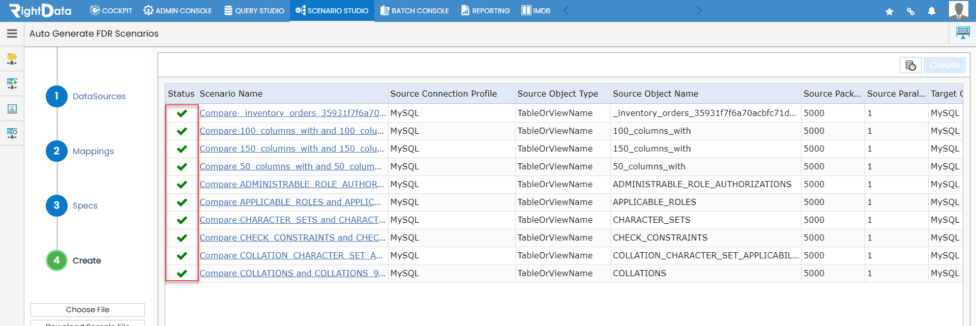Click the Status column header

181,94
